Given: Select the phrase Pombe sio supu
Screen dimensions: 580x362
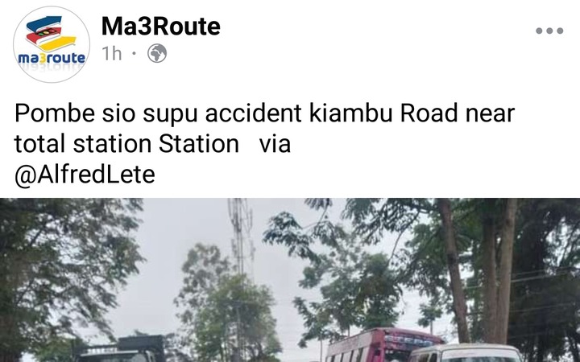Looking at the screenshot, I should (106, 113).
